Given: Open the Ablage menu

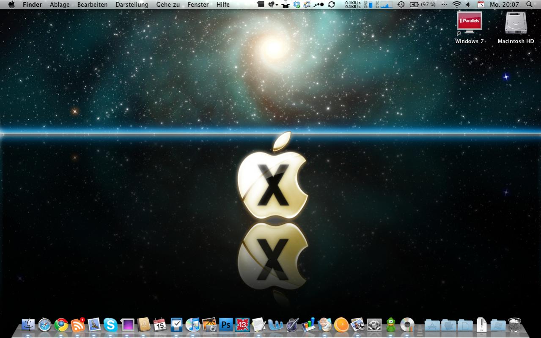Looking at the screenshot, I should 60,5.
